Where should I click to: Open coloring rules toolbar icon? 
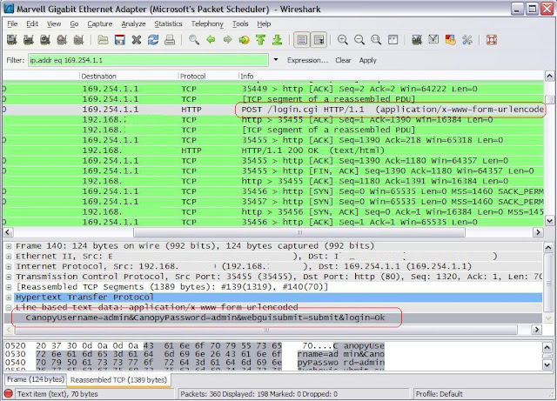(x=451, y=40)
